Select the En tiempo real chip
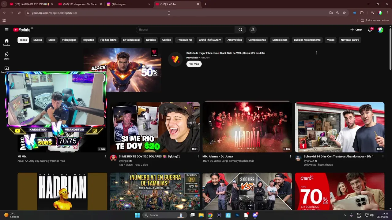 [x=131, y=40]
